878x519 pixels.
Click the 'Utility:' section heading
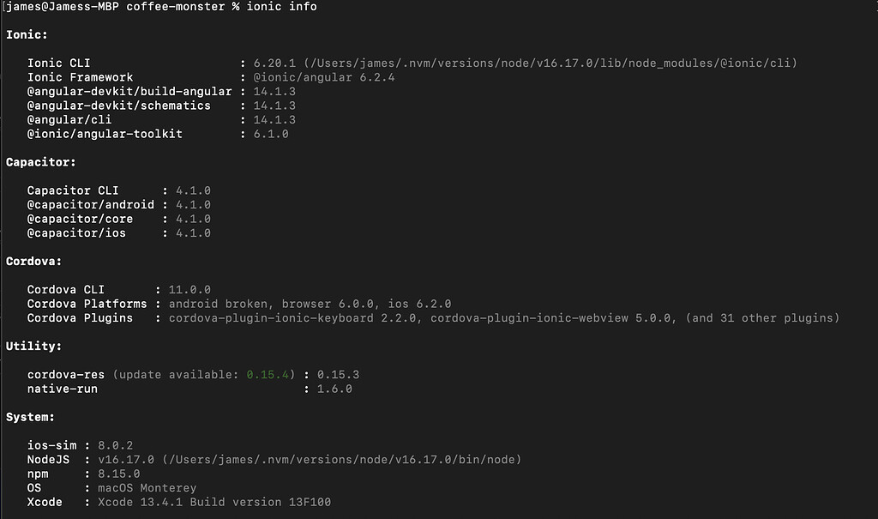point(33,347)
